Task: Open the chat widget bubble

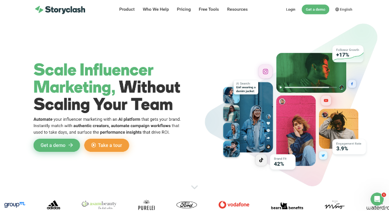Action: [377, 199]
